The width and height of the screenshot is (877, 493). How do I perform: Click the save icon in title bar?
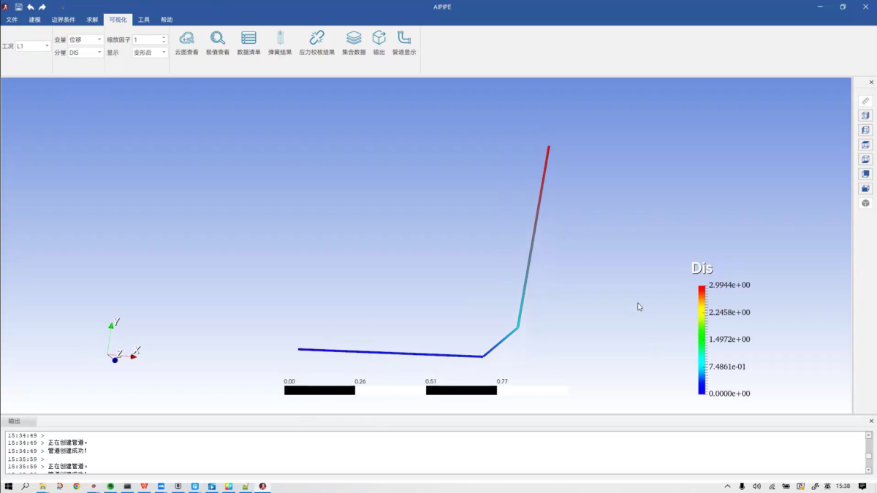tap(19, 7)
